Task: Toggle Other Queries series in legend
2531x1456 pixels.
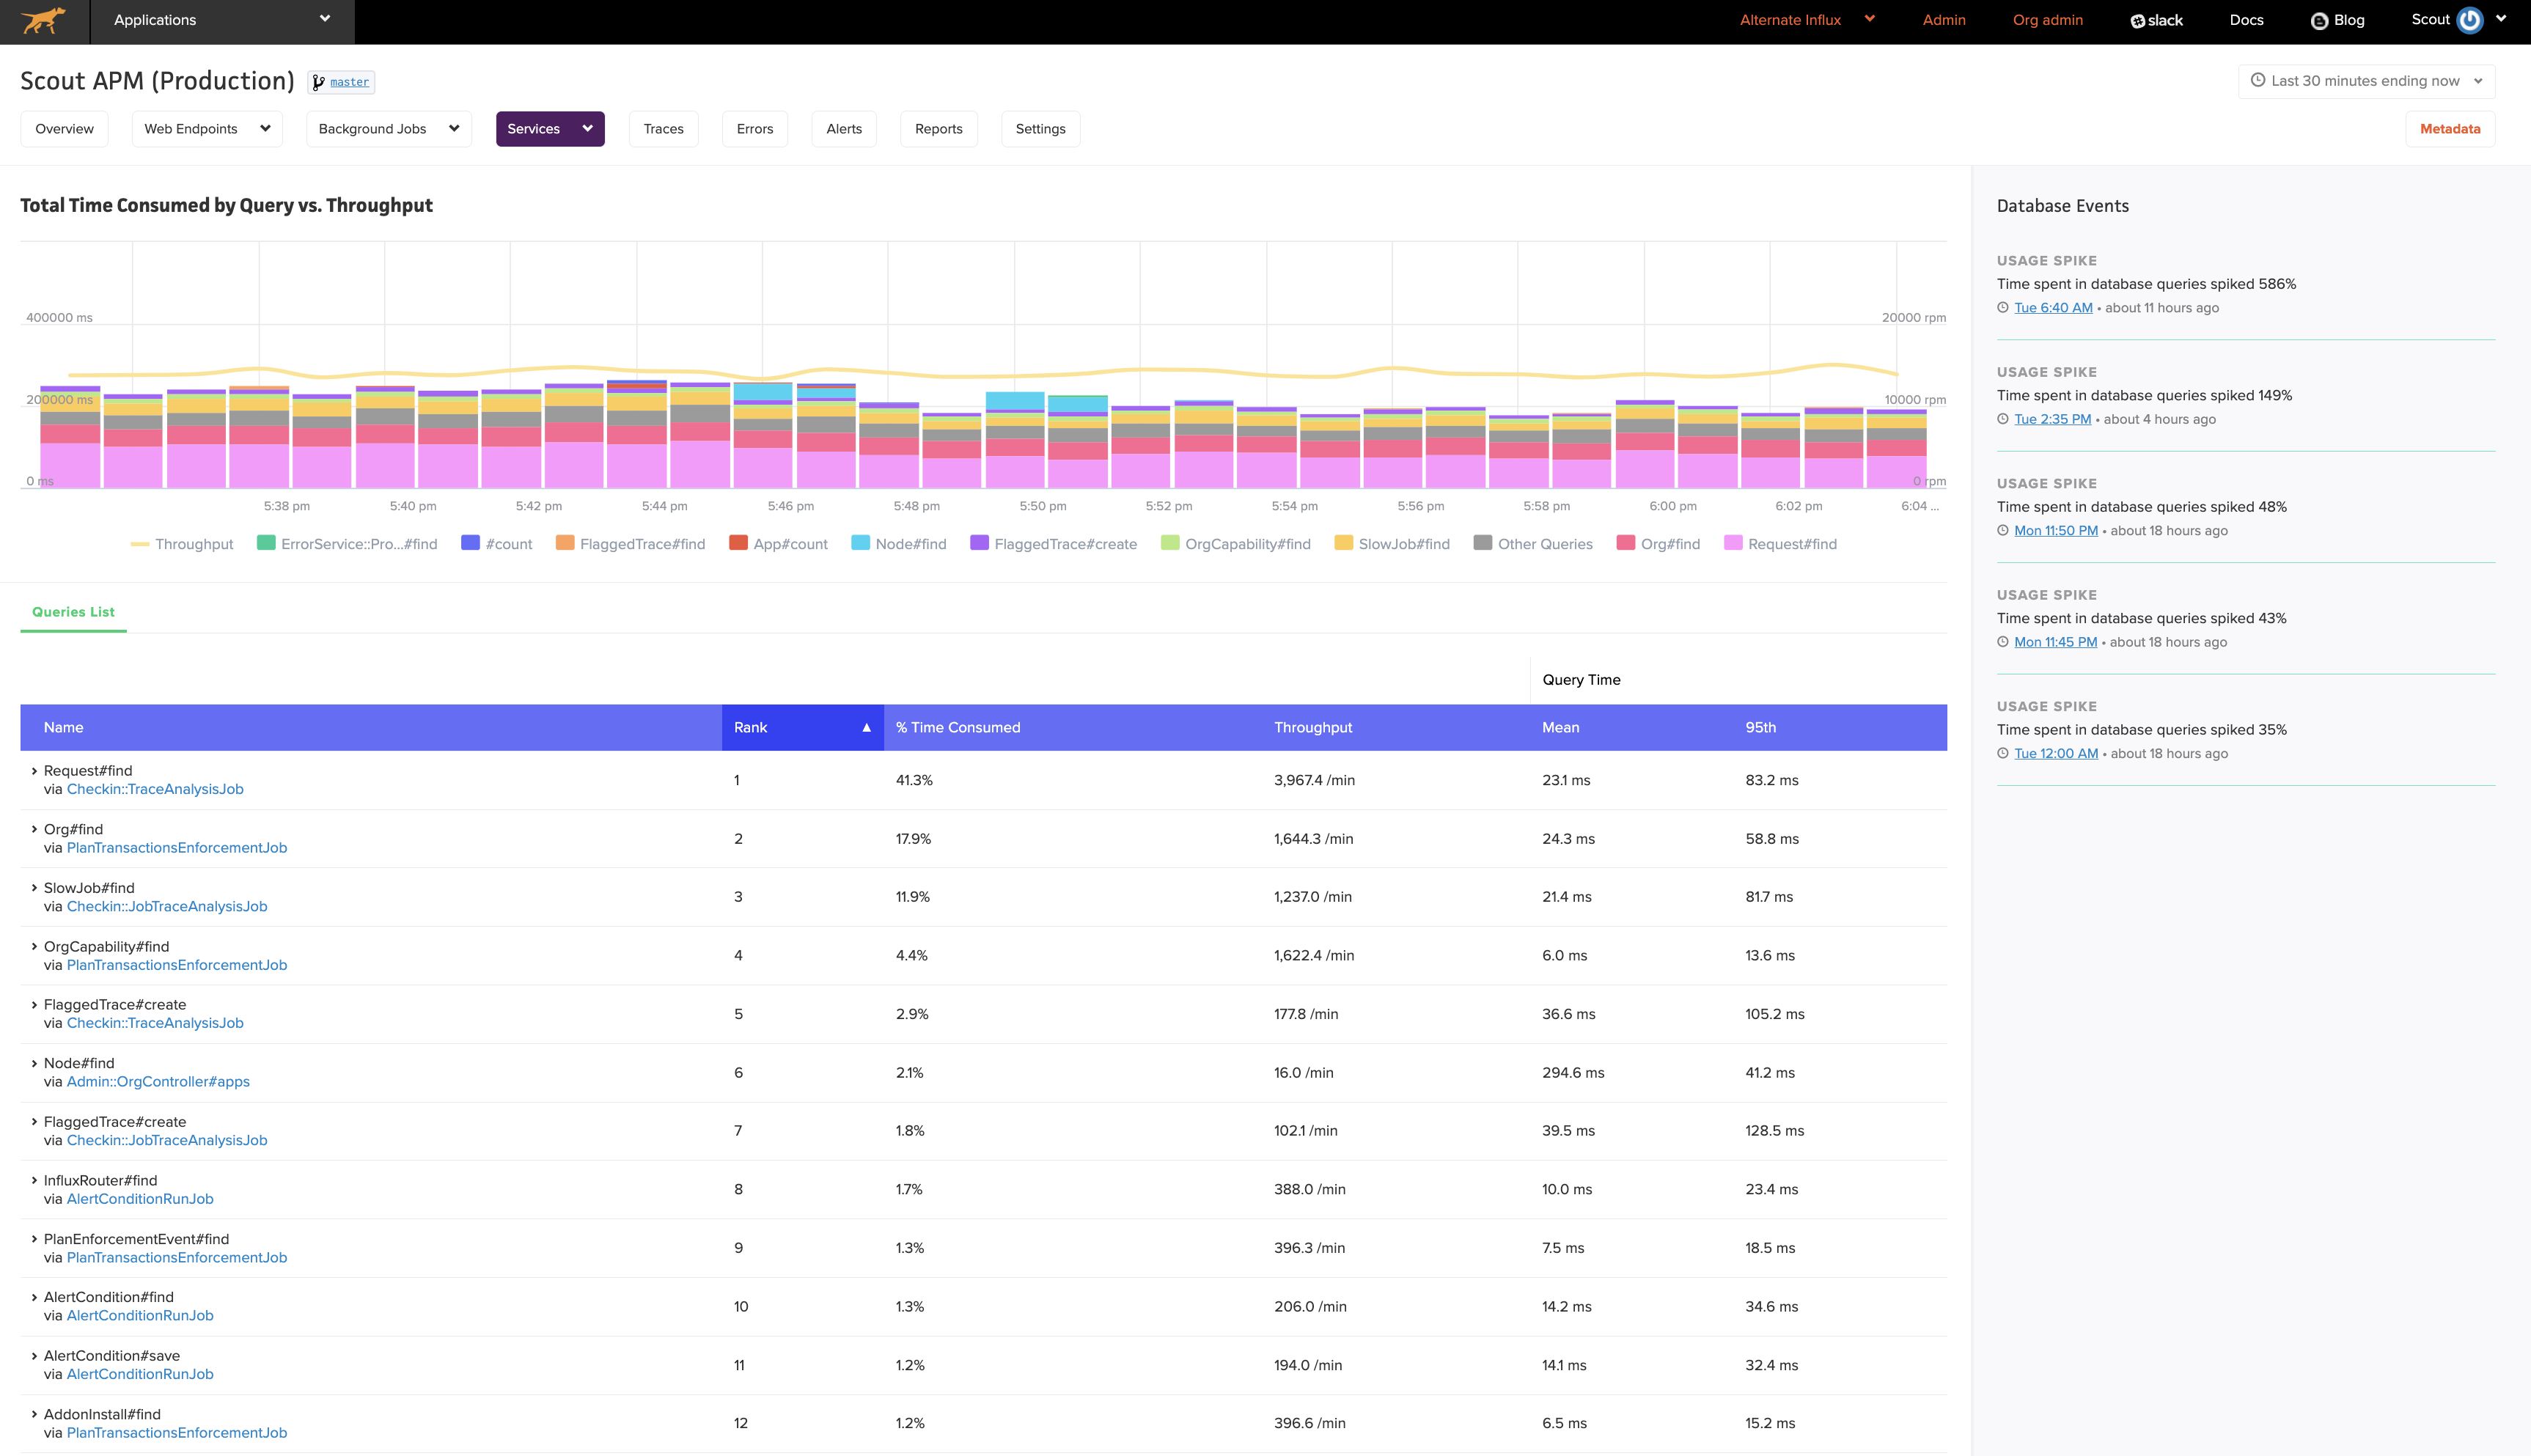Action: [1533, 544]
